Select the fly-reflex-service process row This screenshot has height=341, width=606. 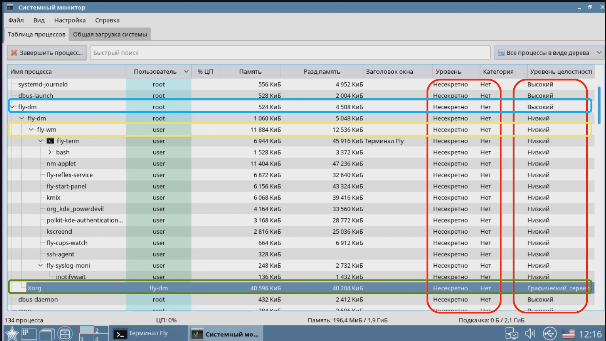(301, 175)
